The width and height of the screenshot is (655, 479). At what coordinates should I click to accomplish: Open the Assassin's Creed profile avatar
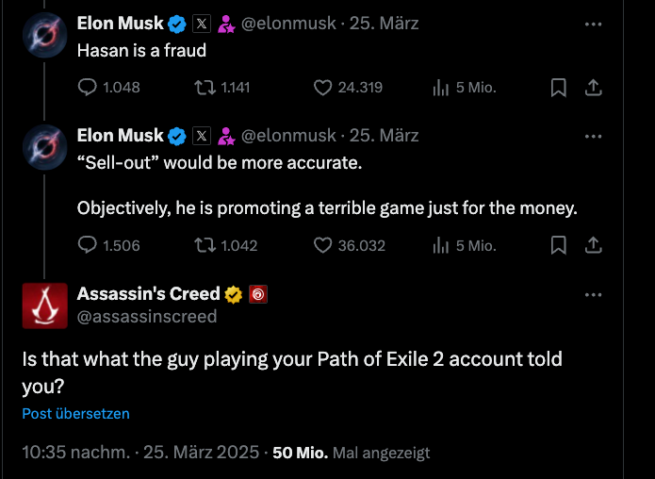pyautogui.click(x=44, y=306)
